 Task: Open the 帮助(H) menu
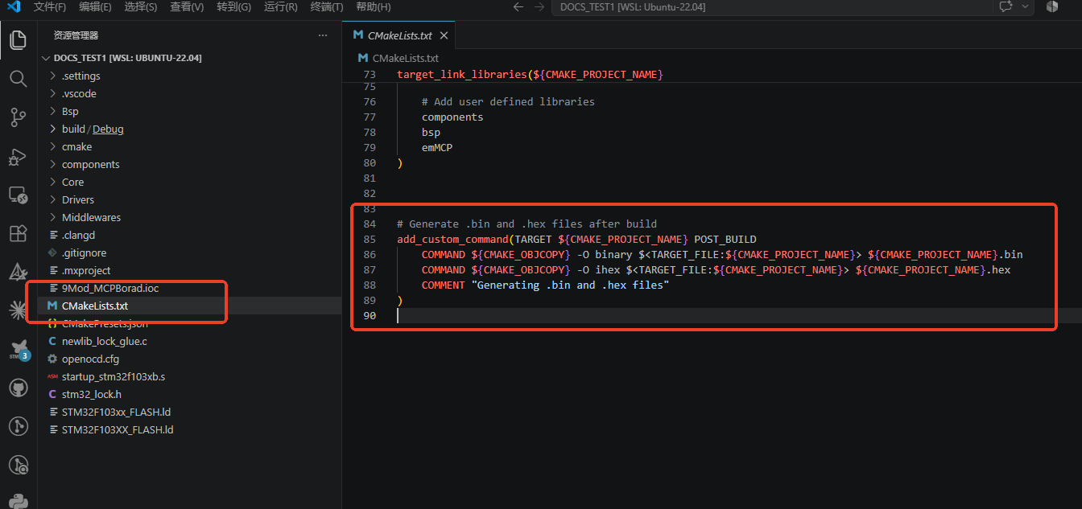373,7
